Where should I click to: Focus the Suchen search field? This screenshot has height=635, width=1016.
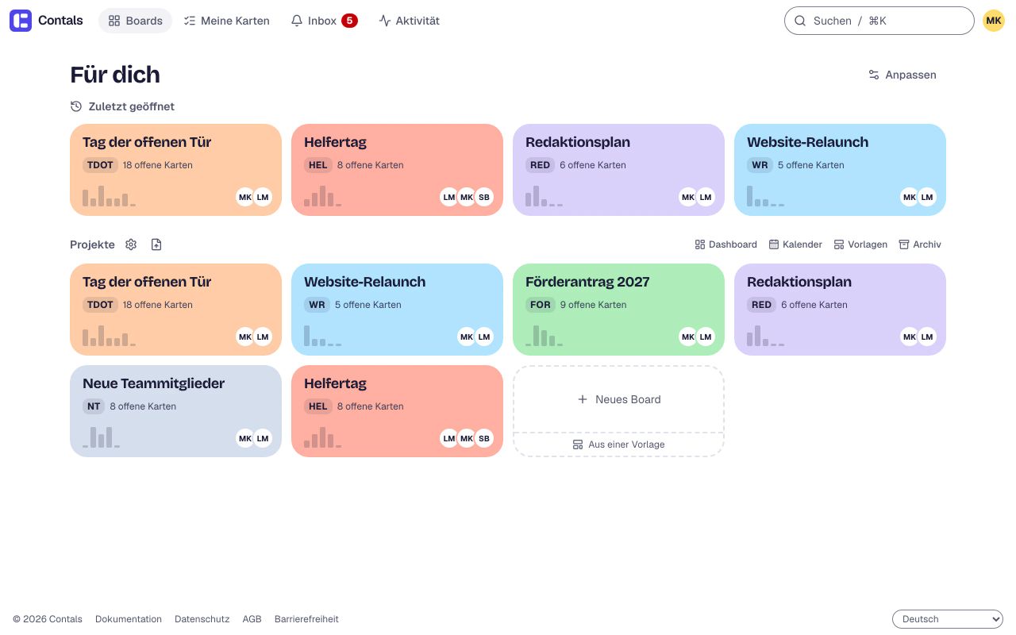879,21
